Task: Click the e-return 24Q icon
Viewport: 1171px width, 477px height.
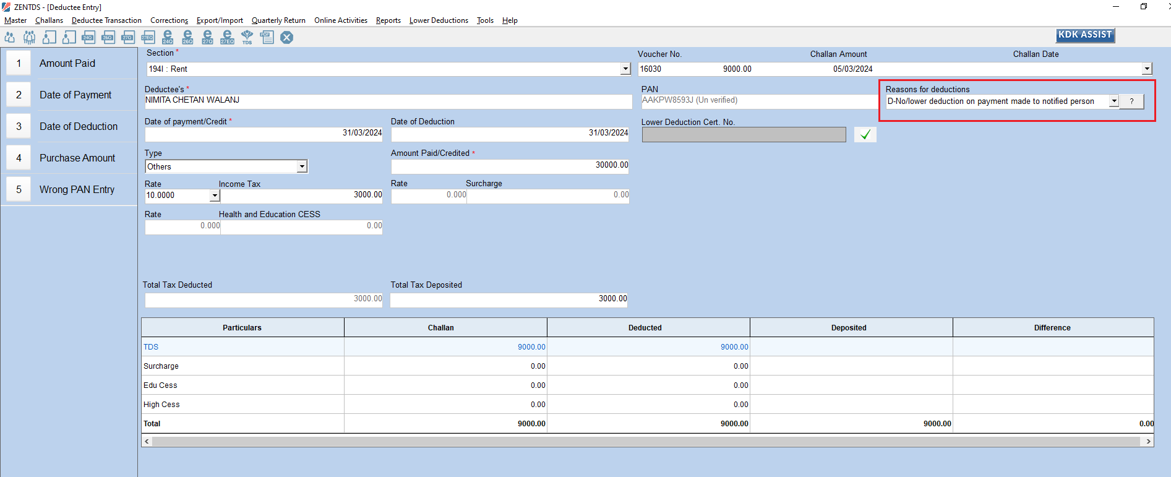Action: coord(168,37)
